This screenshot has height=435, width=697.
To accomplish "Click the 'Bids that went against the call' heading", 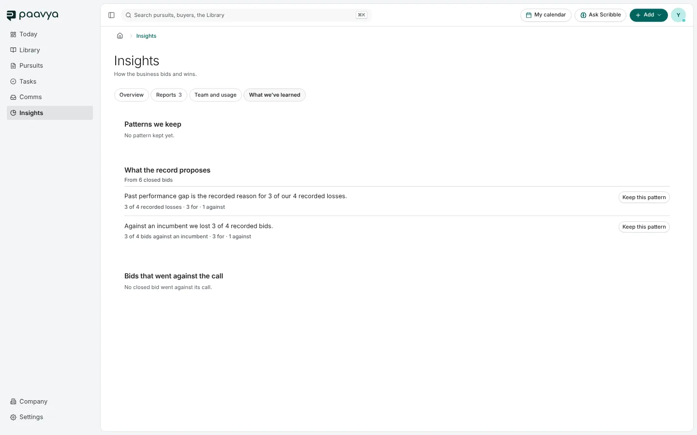I will click(174, 276).
